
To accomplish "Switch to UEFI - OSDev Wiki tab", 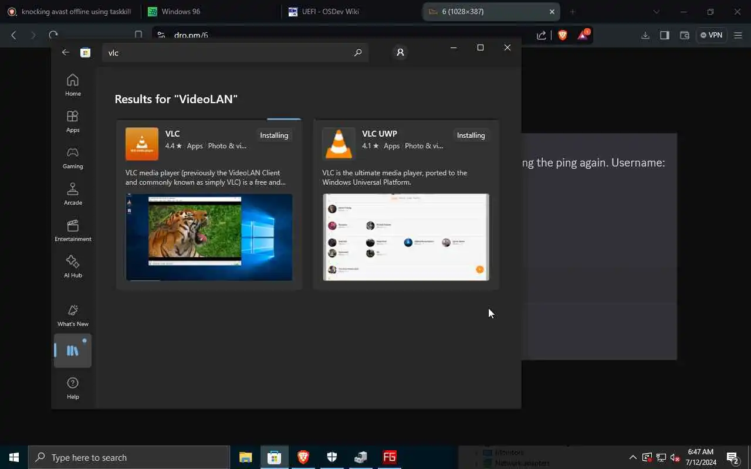I will point(351,11).
